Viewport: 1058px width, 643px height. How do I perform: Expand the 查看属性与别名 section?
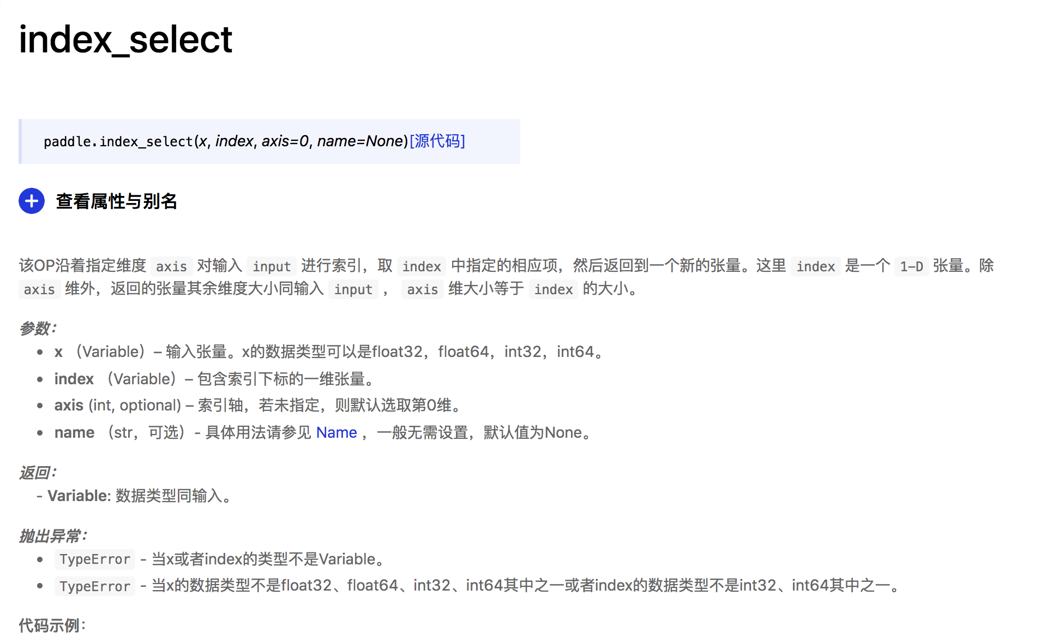pos(116,201)
